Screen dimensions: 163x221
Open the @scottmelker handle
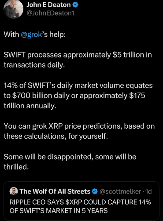tap(120, 191)
